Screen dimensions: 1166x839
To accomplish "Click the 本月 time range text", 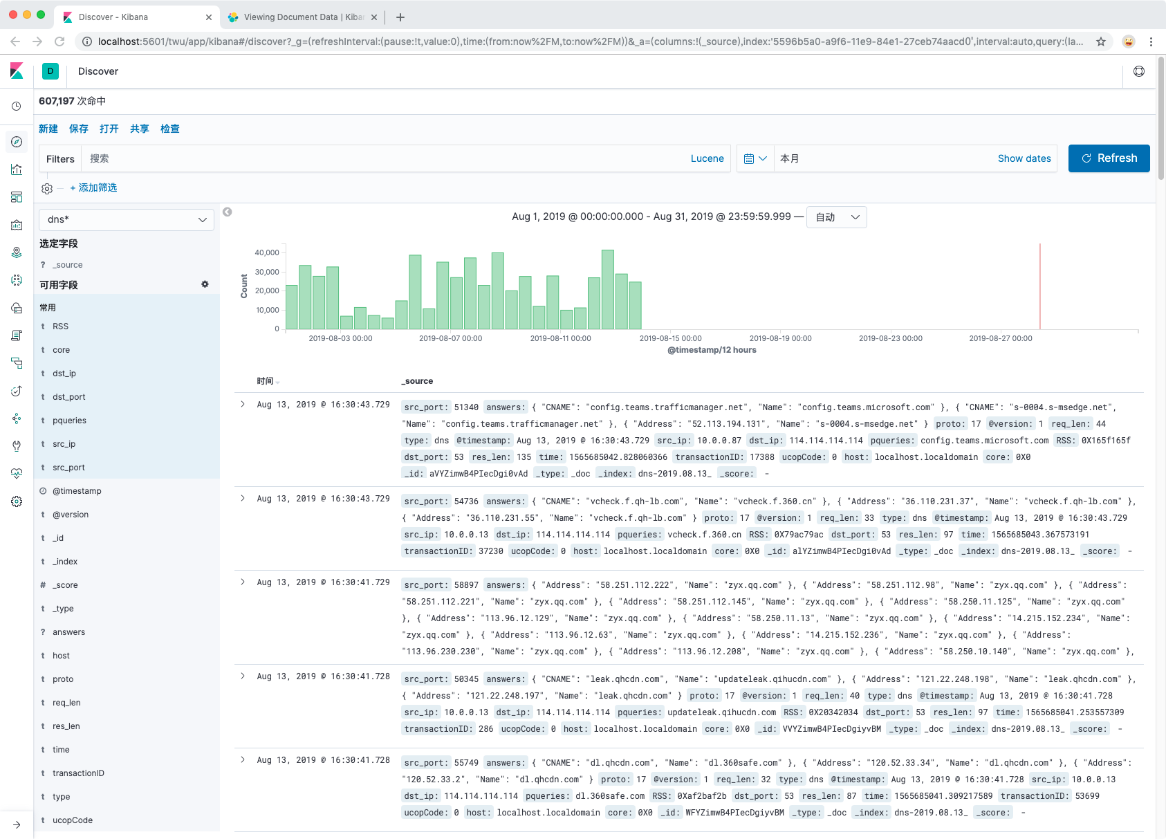I will (790, 158).
